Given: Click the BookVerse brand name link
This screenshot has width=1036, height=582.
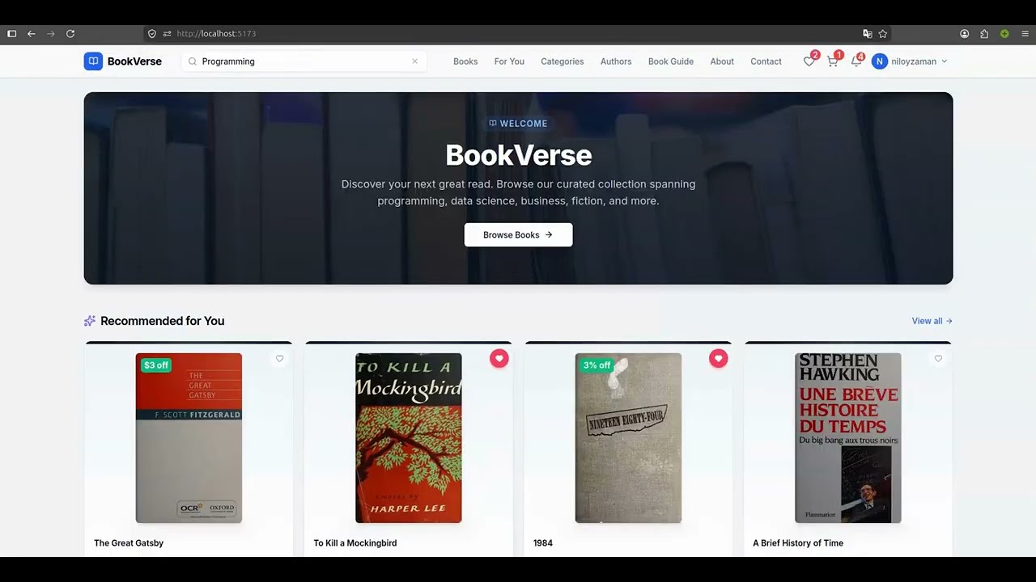Looking at the screenshot, I should 134,61.
